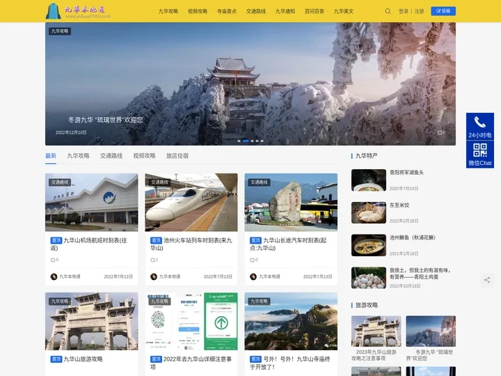The height and width of the screenshot is (376, 501).
Task: Click author avatar on 九华山机场航班时刻表 card
Action: pyautogui.click(x=54, y=276)
